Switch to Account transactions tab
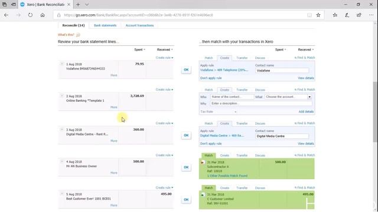 coord(139,25)
